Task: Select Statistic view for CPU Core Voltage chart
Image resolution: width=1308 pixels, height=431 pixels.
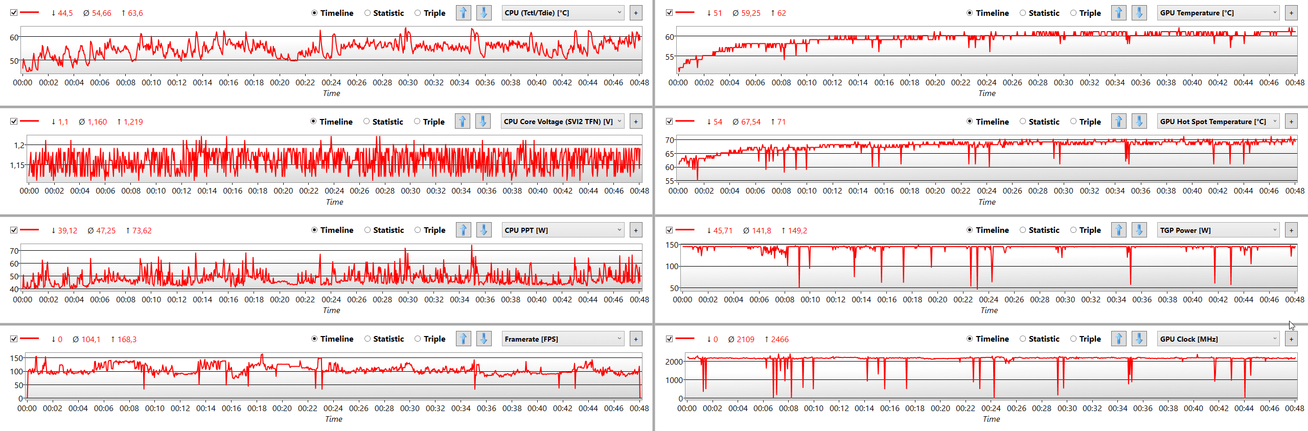Action: [x=383, y=122]
